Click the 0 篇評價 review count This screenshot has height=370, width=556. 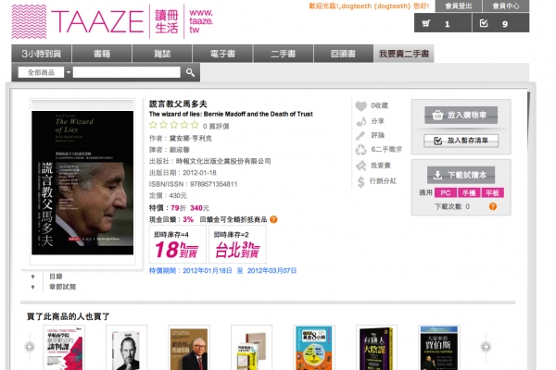click(x=216, y=126)
